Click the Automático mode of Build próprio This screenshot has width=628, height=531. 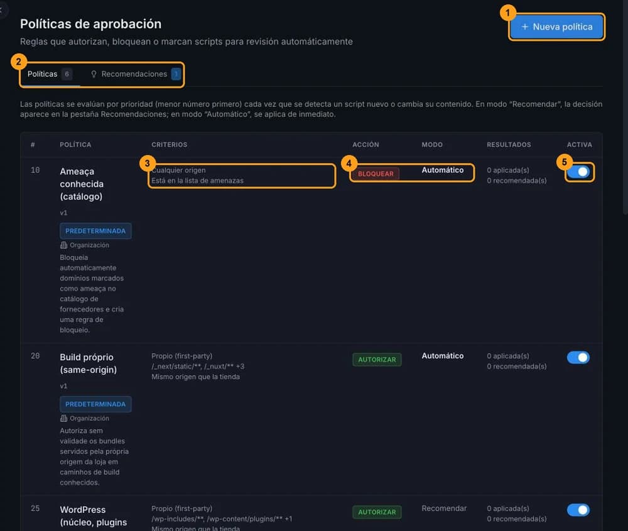[x=443, y=356]
